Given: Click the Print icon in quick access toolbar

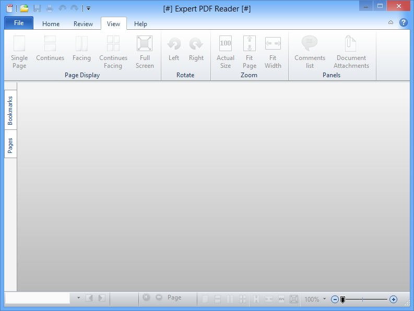Looking at the screenshot, I should point(50,8).
